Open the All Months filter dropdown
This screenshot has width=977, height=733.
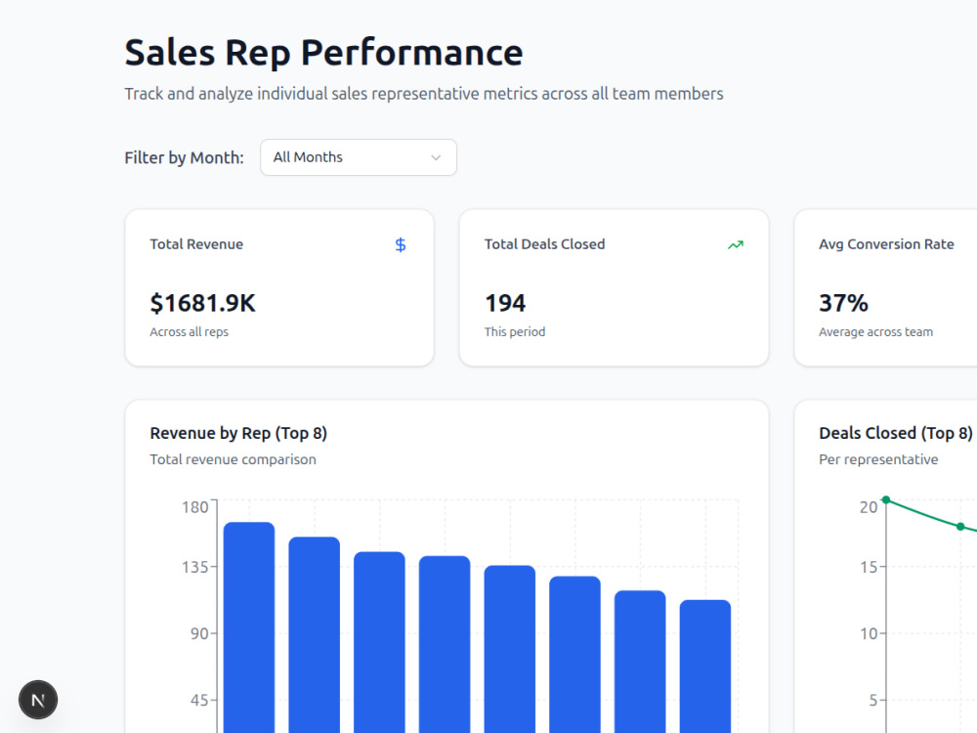(359, 157)
